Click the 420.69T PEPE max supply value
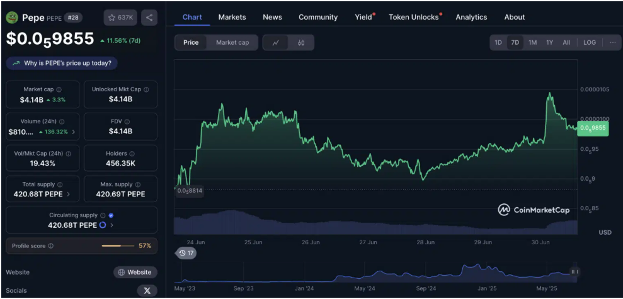 (121, 194)
